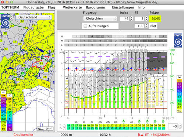
Task: Click the wind barb 25 KT legend
Action: (x=45, y=129)
